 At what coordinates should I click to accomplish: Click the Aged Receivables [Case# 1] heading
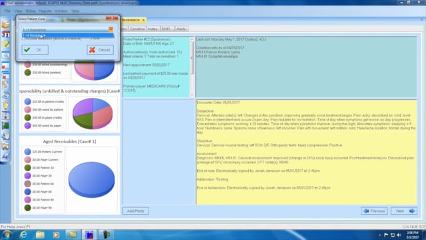pos(69,141)
